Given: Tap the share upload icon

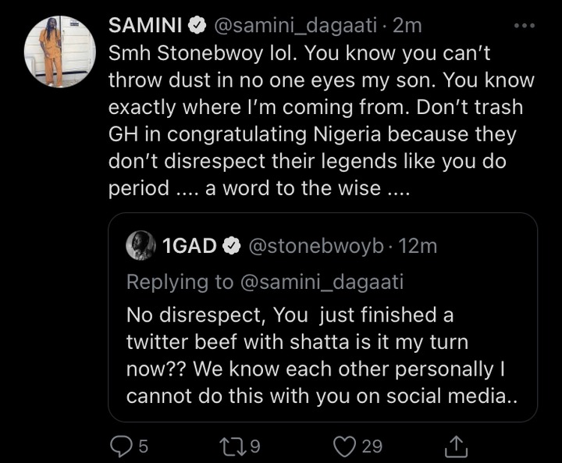Looking at the screenshot, I should coord(456,446).
